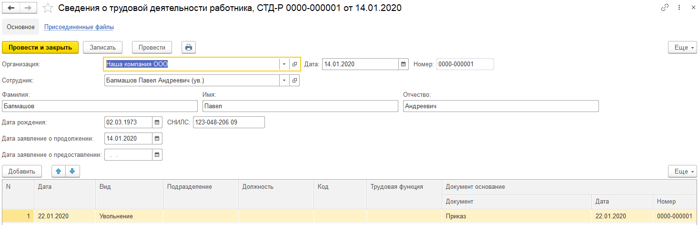The width and height of the screenshot is (699, 225).
Task: Click Записать button
Action: point(102,47)
